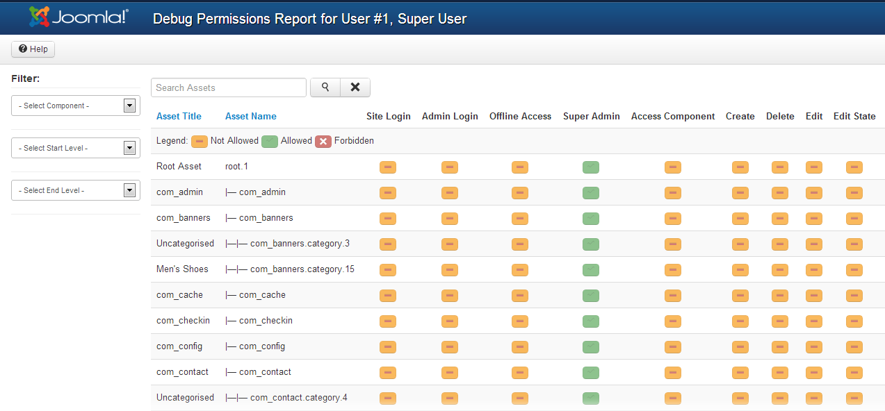The width and height of the screenshot is (885, 411).
Task: Select the Root Asset title cell
Action: pyautogui.click(x=179, y=167)
